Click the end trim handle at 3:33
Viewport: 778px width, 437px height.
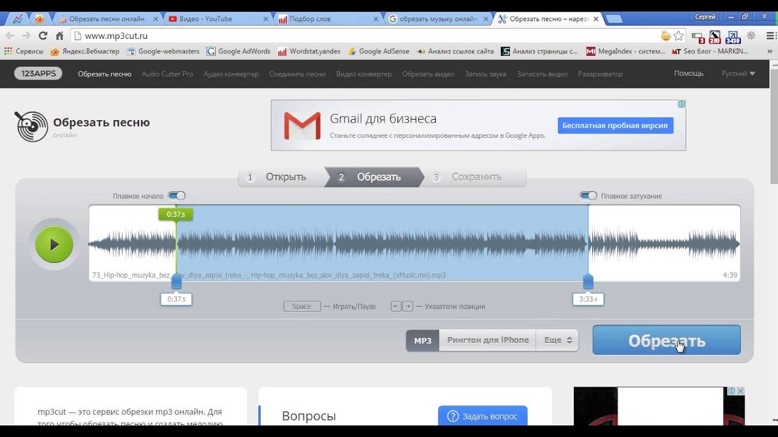[588, 282]
